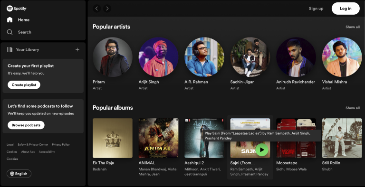Click the Search magnifier icon
This screenshot has height=187, width=365.
[10, 32]
